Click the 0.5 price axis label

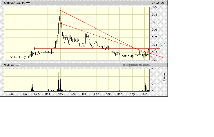click(x=154, y=37)
